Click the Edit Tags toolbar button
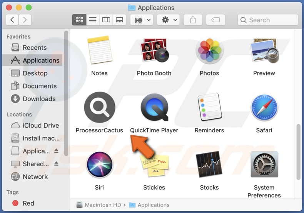This screenshot has width=304, height=213. [215, 20]
